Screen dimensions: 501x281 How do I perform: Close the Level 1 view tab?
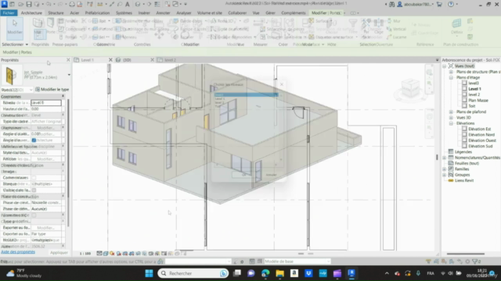110,60
